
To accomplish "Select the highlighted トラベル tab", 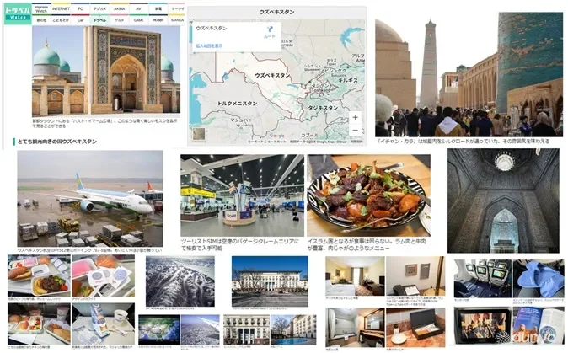I will click(x=99, y=20).
